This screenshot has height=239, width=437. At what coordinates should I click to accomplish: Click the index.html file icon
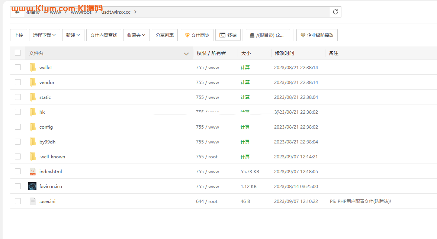(x=33, y=172)
